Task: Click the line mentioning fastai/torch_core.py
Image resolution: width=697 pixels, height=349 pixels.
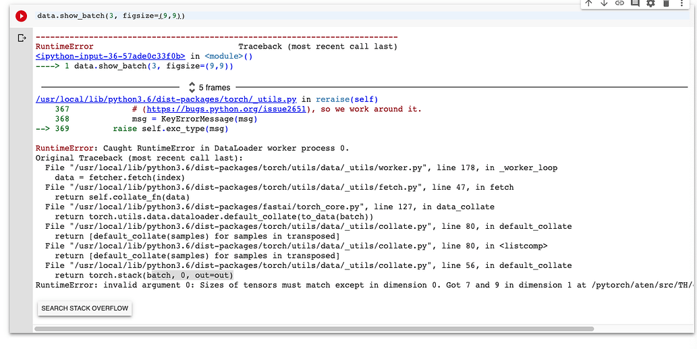Action: click(x=270, y=207)
